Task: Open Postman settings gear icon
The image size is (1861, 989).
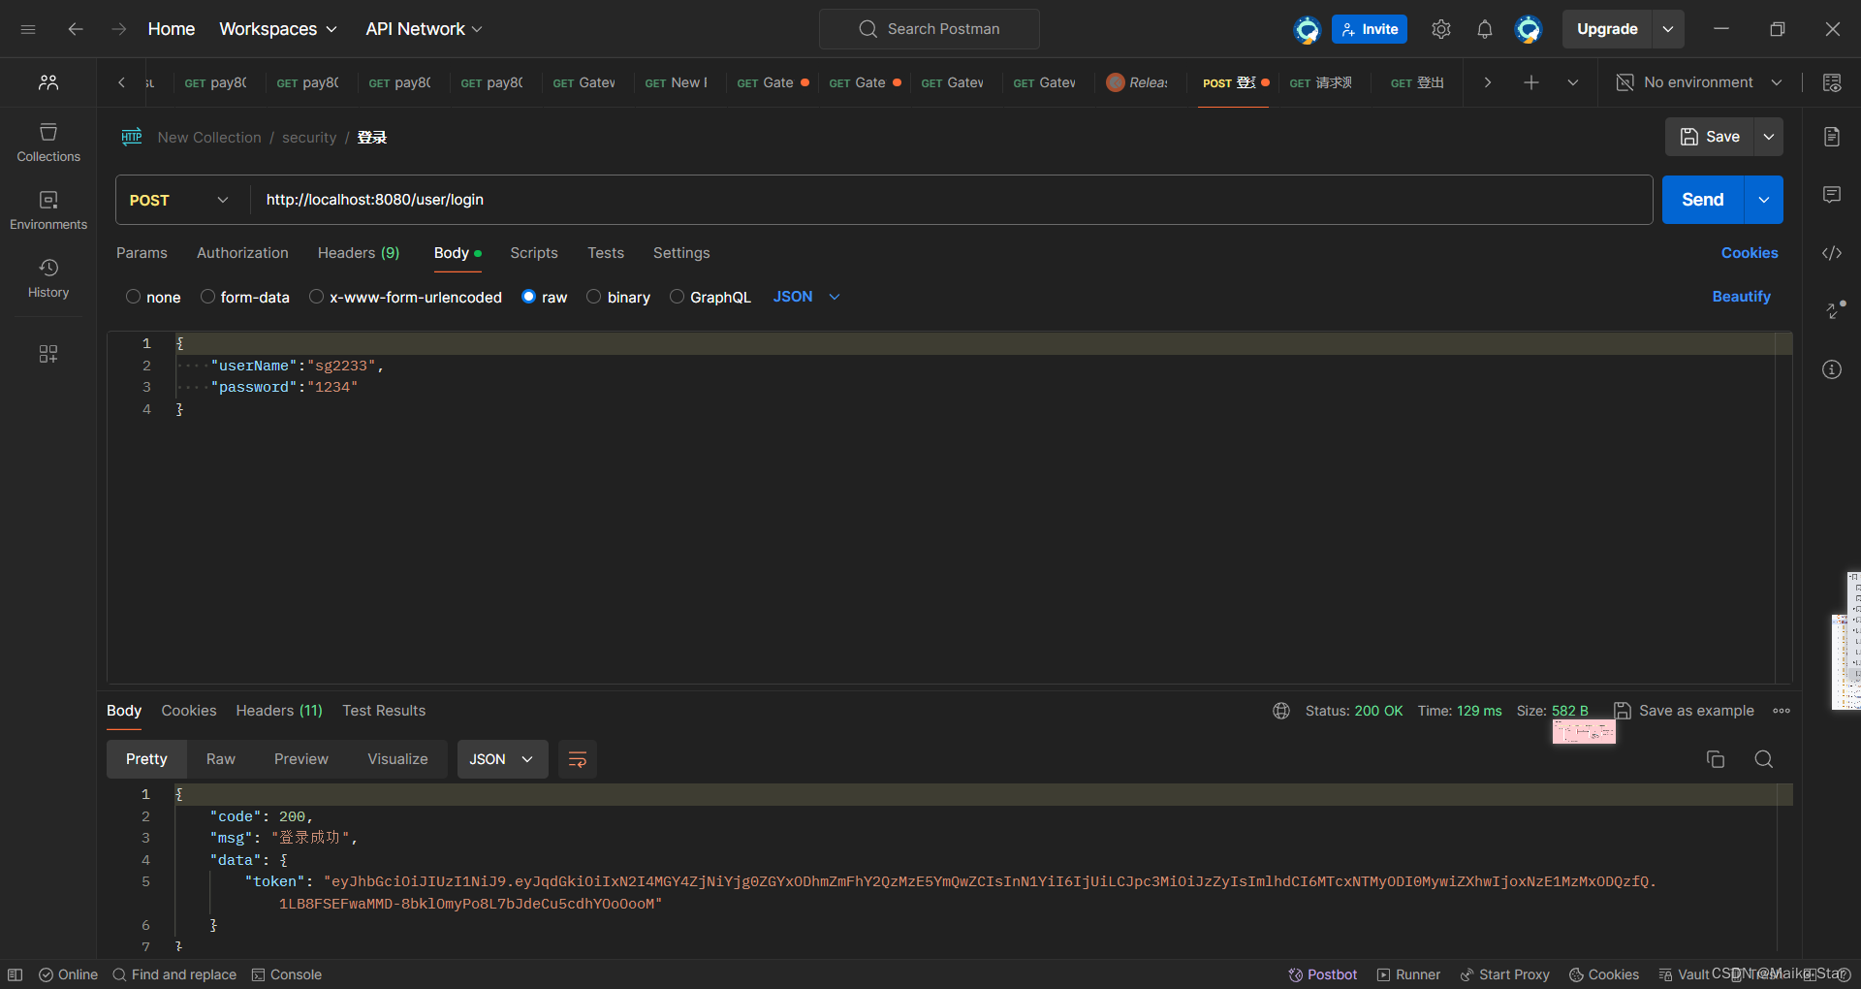Action: point(1441,29)
